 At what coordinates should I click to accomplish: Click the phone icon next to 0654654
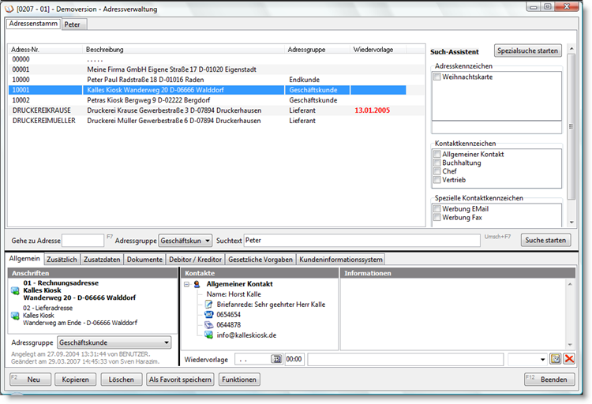[209, 314]
